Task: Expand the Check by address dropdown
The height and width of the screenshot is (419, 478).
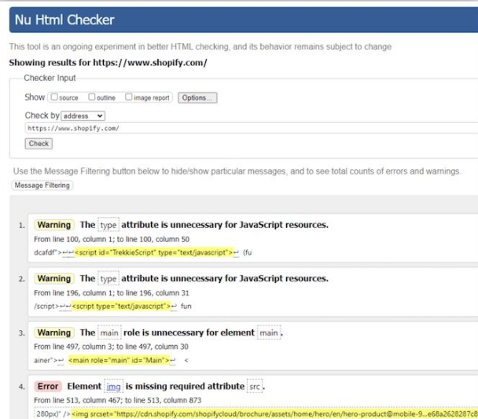Action: [83, 116]
